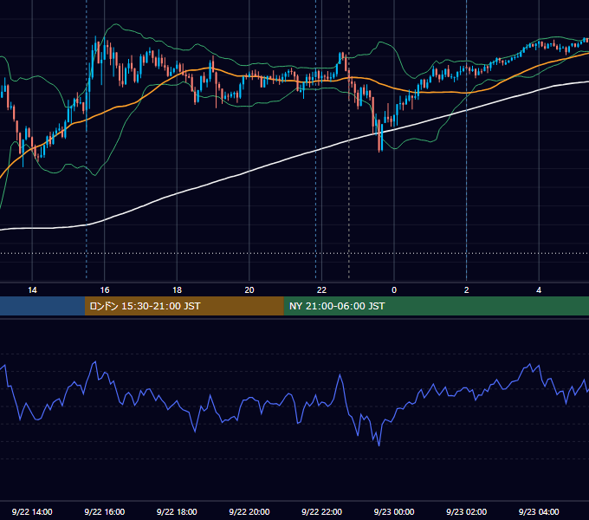Click the 9/22 16:00 time label

[x=105, y=511]
